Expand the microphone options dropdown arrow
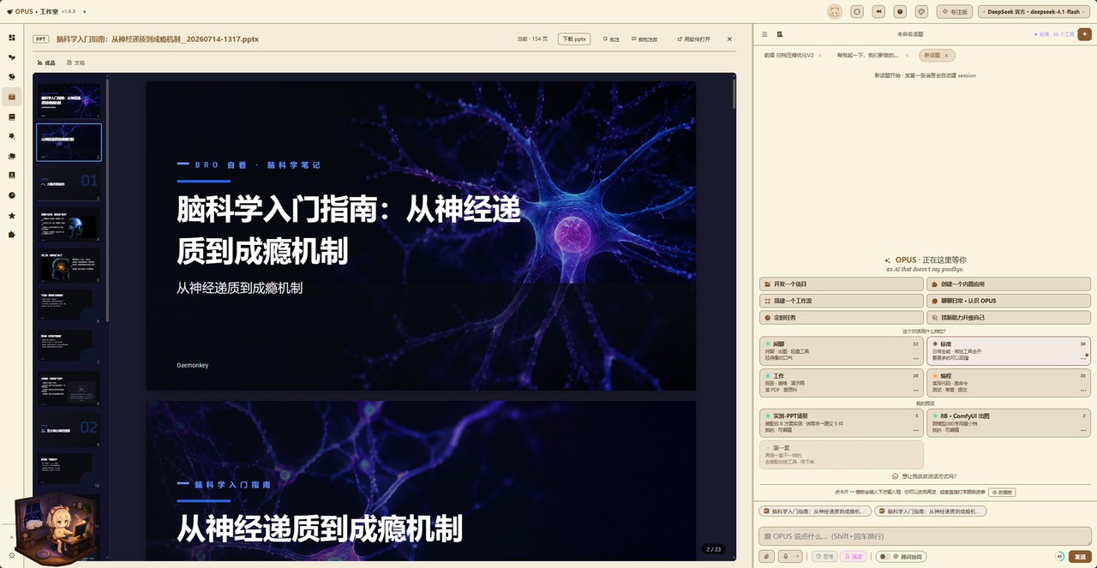This screenshot has height=568, width=1097. [x=798, y=556]
